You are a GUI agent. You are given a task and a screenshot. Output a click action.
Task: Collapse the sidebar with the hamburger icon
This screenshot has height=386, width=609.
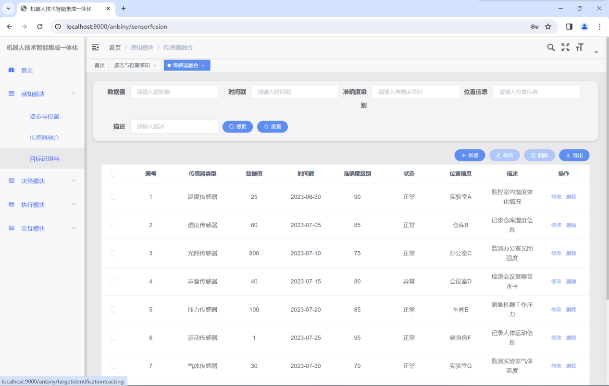pyautogui.click(x=95, y=48)
